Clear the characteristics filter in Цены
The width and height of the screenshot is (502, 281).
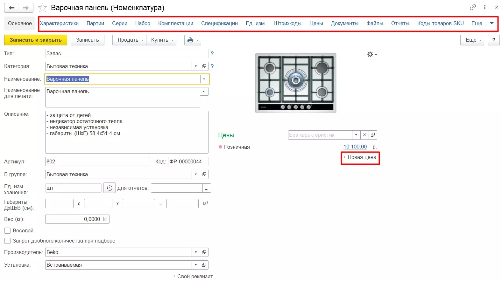[364, 135]
